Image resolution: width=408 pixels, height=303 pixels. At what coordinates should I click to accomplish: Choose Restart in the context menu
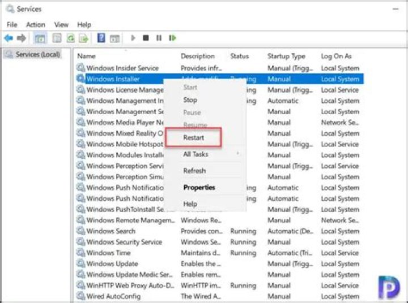[194, 137]
